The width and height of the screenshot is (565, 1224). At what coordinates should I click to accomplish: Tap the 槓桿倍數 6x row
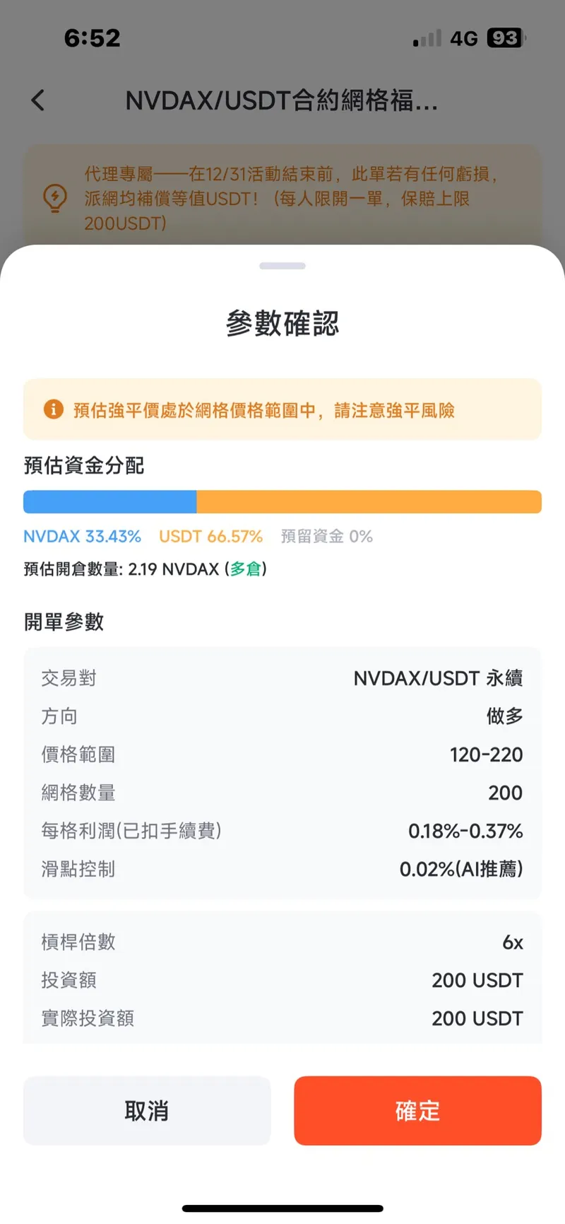[282, 942]
